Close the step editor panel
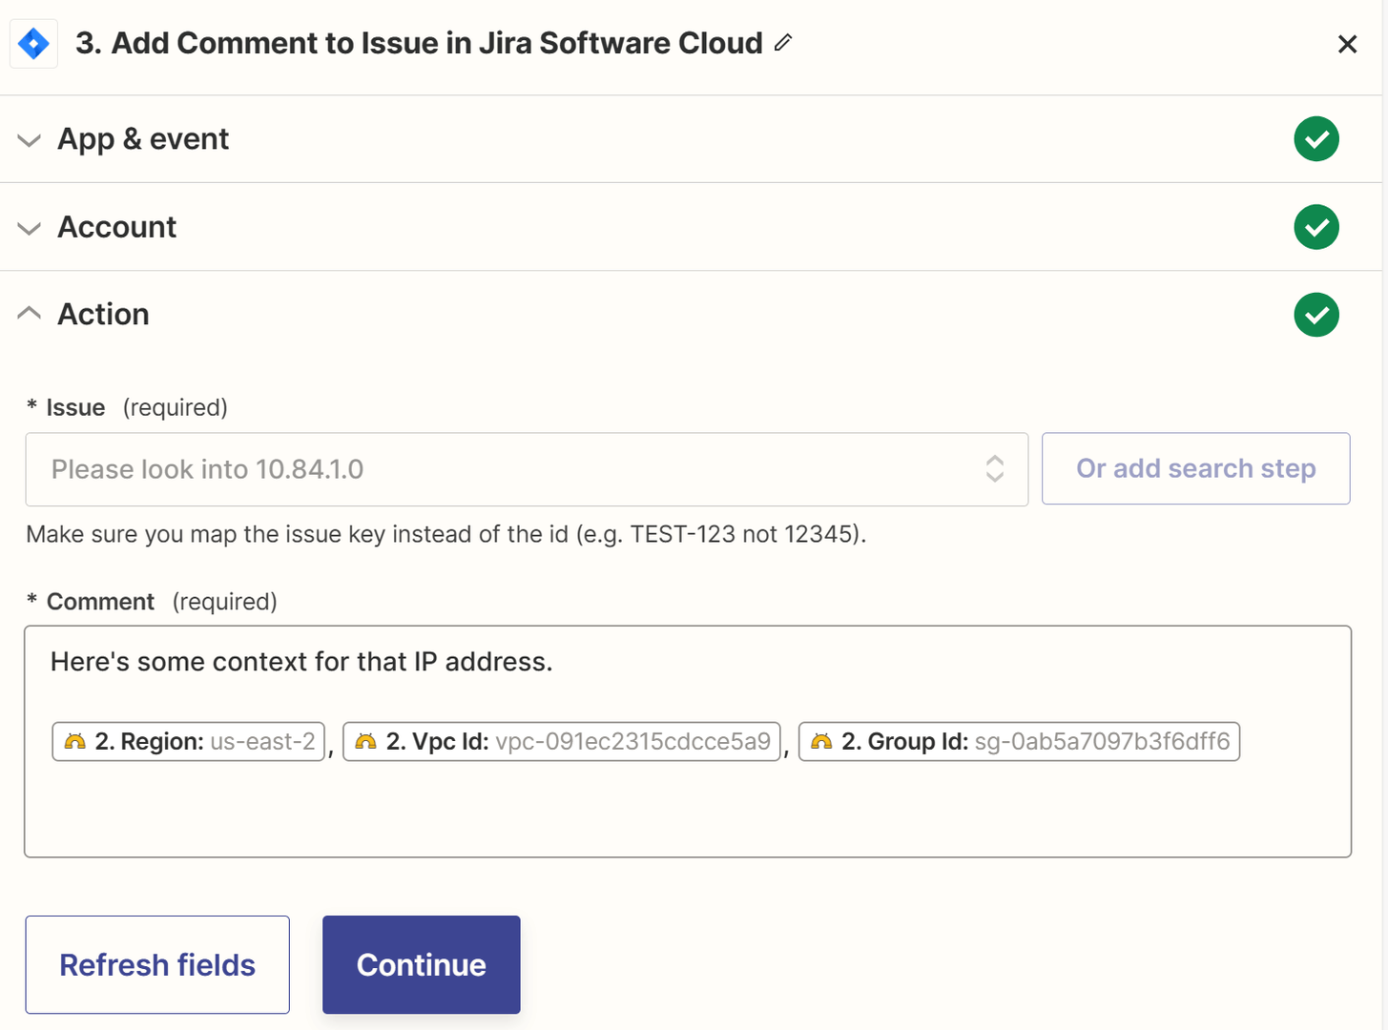This screenshot has width=1388, height=1030. [x=1347, y=44]
